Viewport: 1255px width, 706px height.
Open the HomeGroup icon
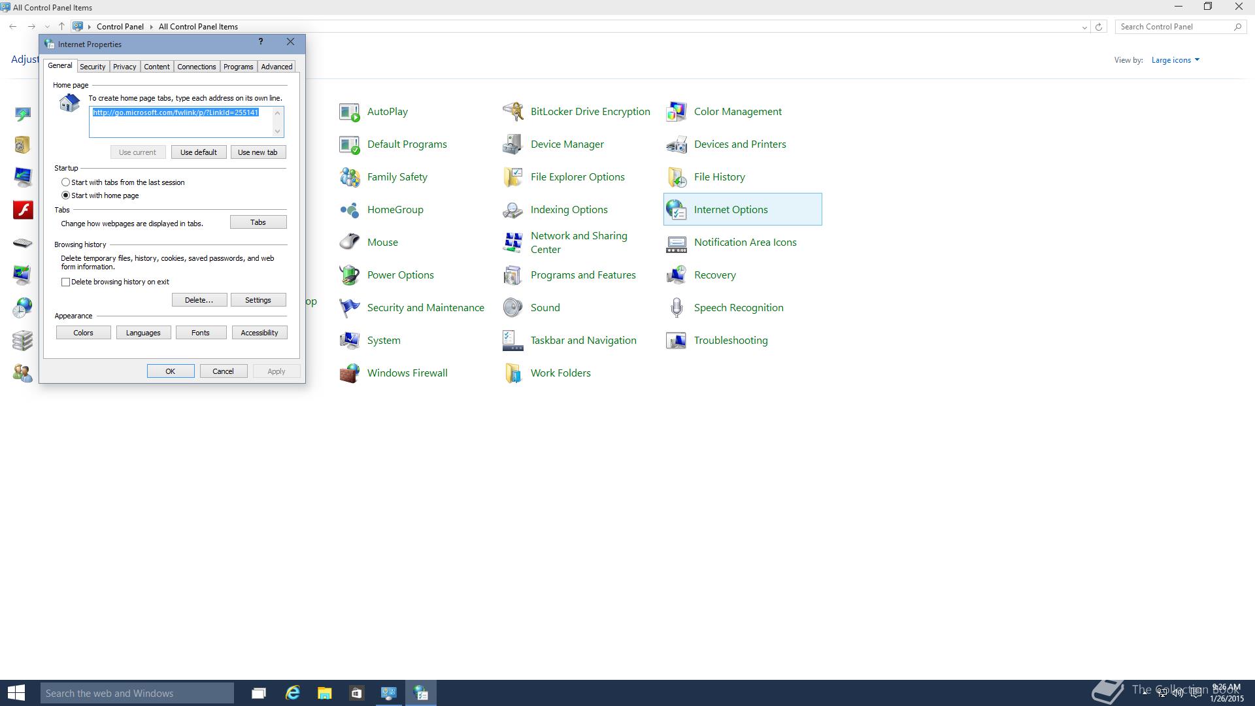(x=350, y=210)
